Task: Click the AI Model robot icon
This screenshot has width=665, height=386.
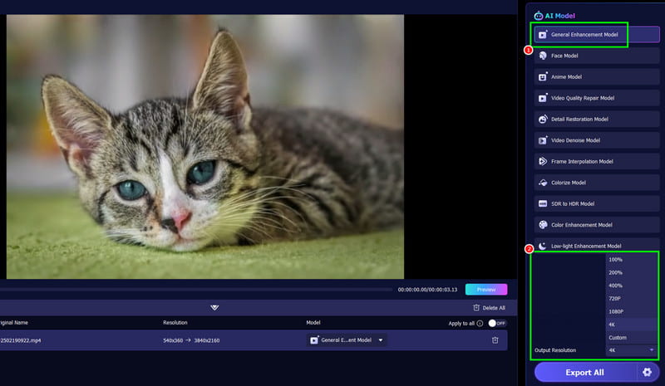Action: click(538, 16)
